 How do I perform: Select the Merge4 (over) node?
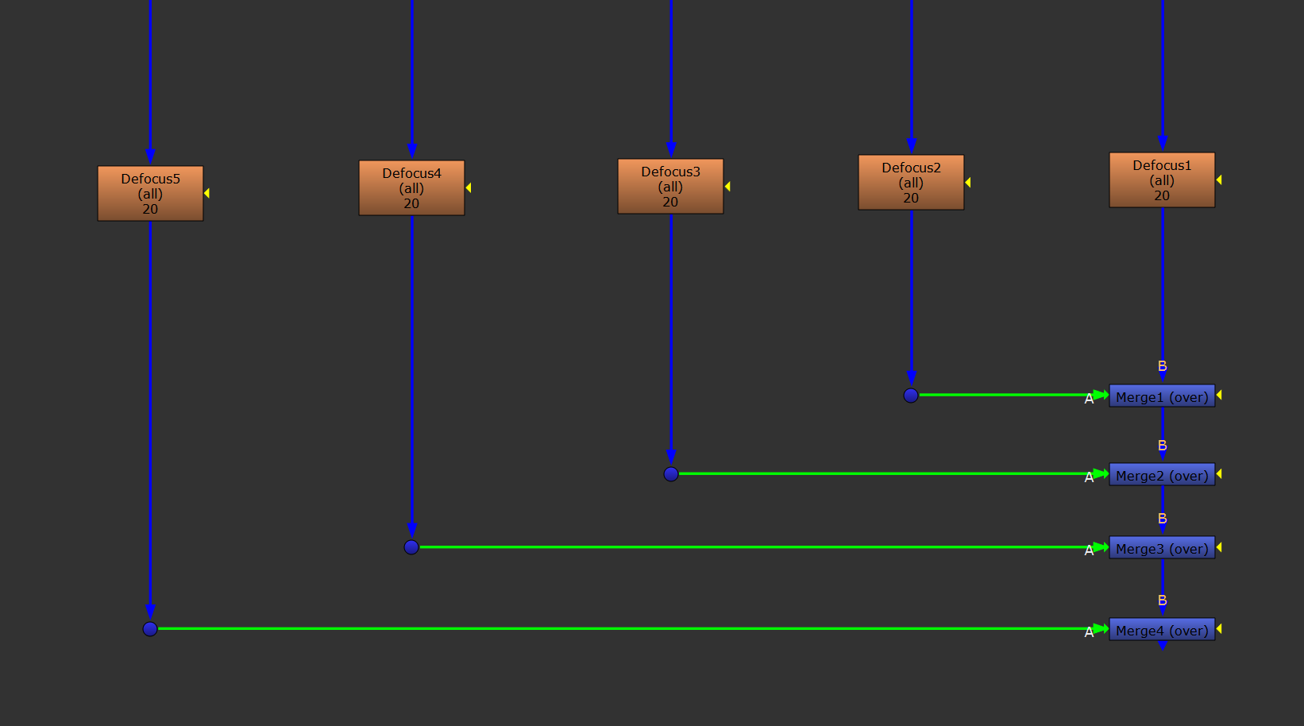click(1162, 629)
